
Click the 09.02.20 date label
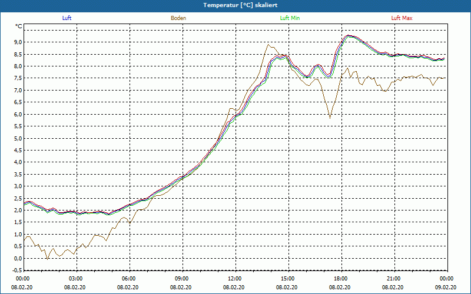(x=446, y=288)
